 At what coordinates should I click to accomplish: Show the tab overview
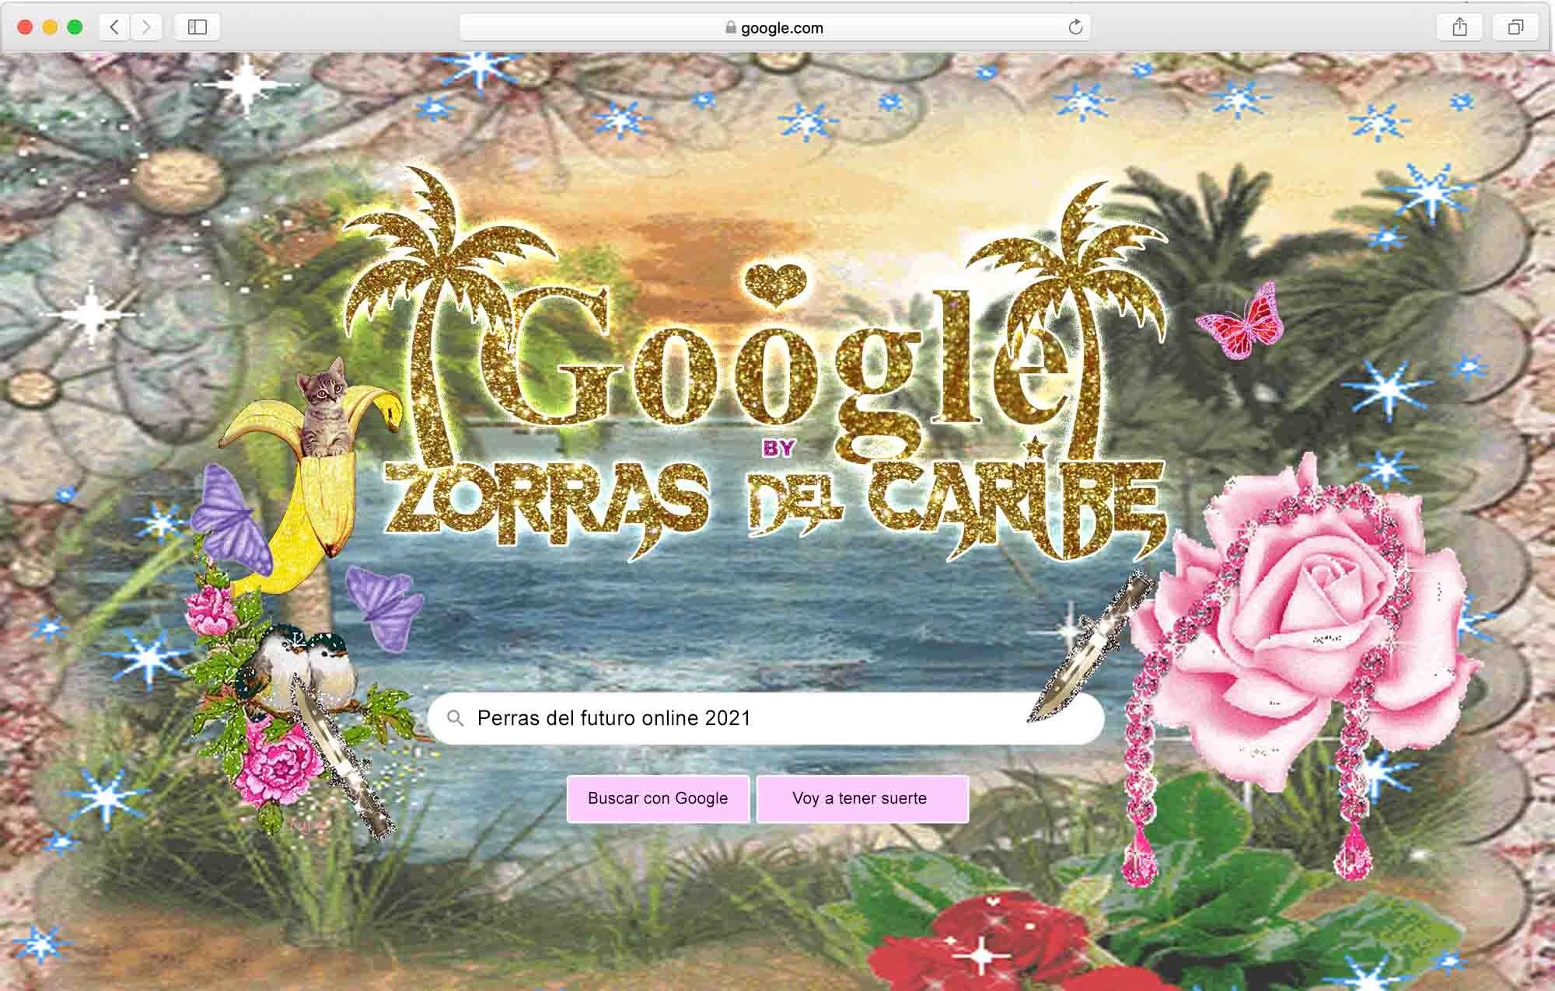[1515, 27]
